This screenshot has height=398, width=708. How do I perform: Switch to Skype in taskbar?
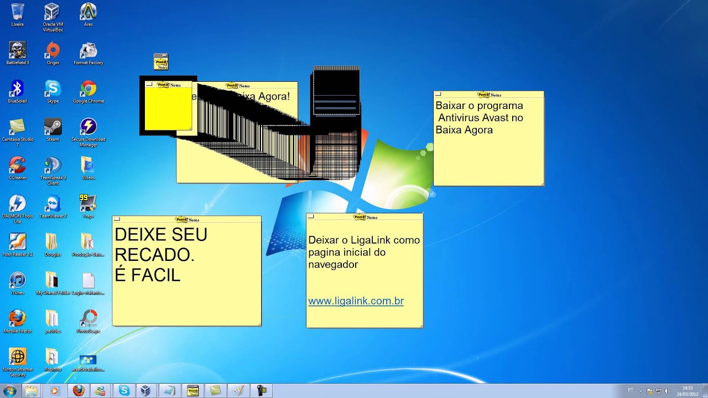(x=124, y=391)
